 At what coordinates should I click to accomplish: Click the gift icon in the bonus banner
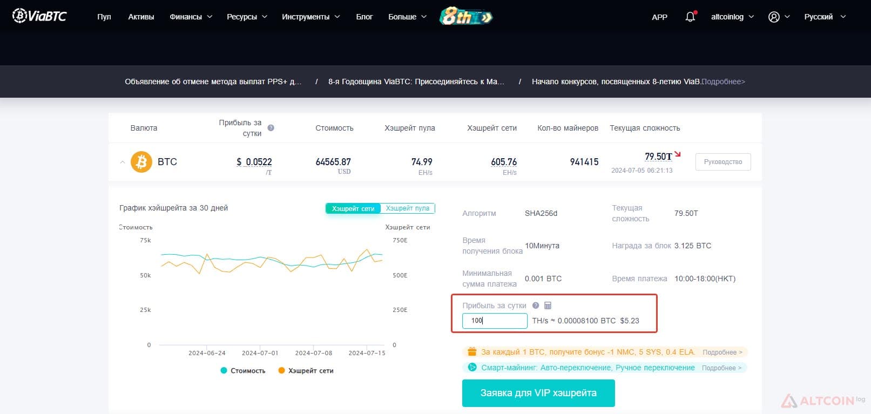coord(472,351)
